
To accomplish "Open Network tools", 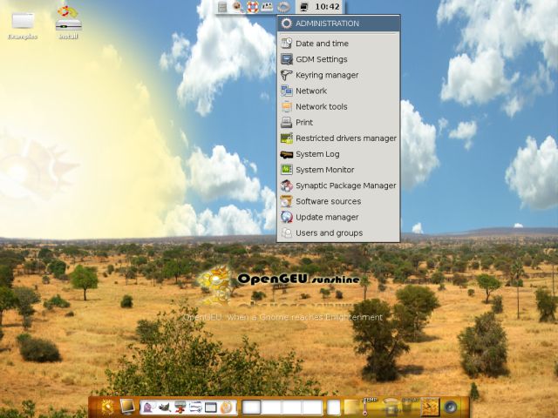I will tap(338, 106).
